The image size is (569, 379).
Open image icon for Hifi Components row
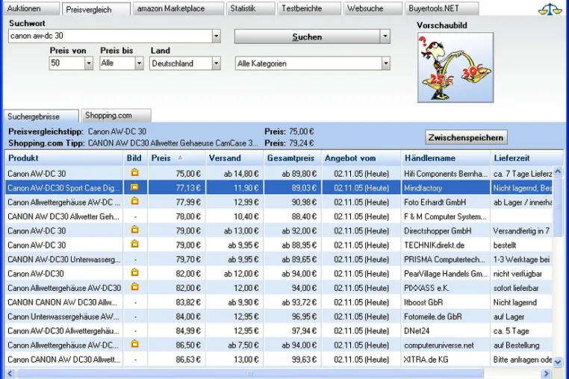[x=134, y=172]
